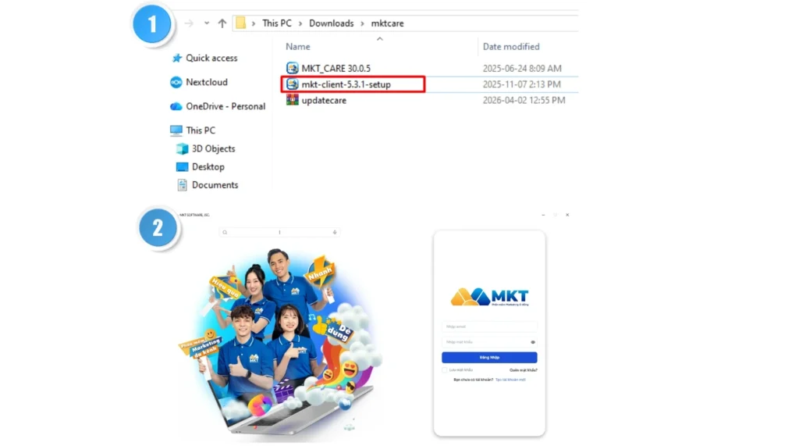Click the microphone icon in MKT search bar
The height and width of the screenshot is (446, 799).
click(x=335, y=232)
